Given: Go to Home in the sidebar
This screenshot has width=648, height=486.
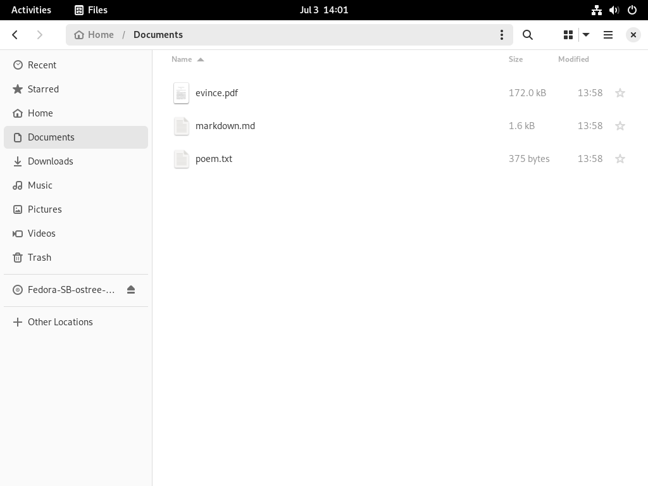Looking at the screenshot, I should point(76,113).
